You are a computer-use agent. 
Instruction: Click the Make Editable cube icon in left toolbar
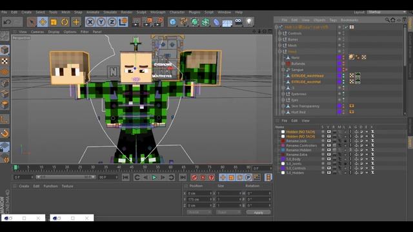point(5,50)
